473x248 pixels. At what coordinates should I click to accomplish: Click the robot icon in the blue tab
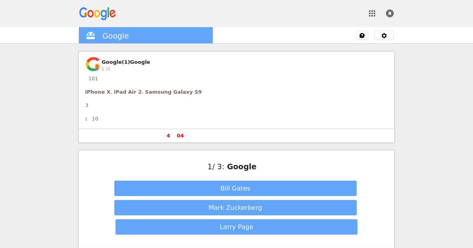click(91, 36)
